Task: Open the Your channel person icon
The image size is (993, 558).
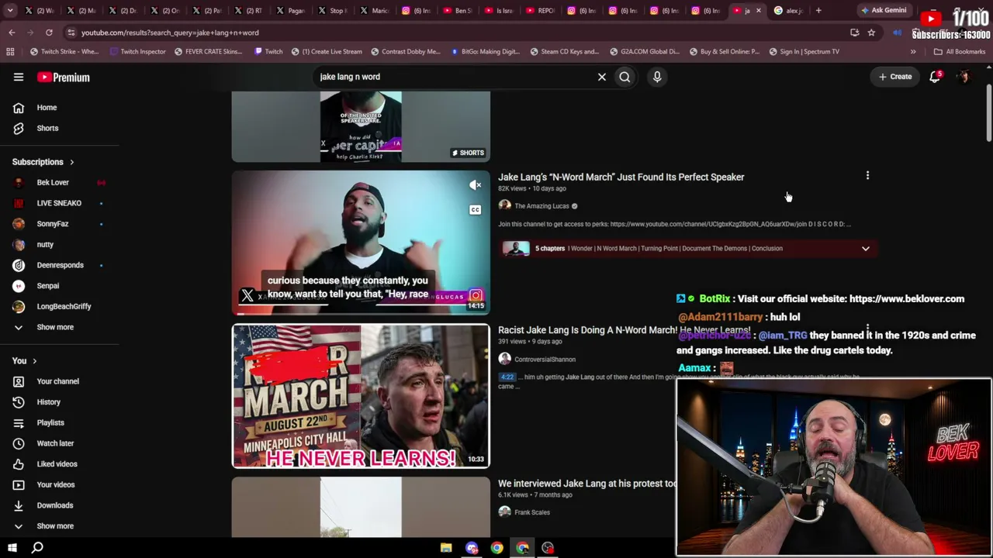Action: point(19,381)
